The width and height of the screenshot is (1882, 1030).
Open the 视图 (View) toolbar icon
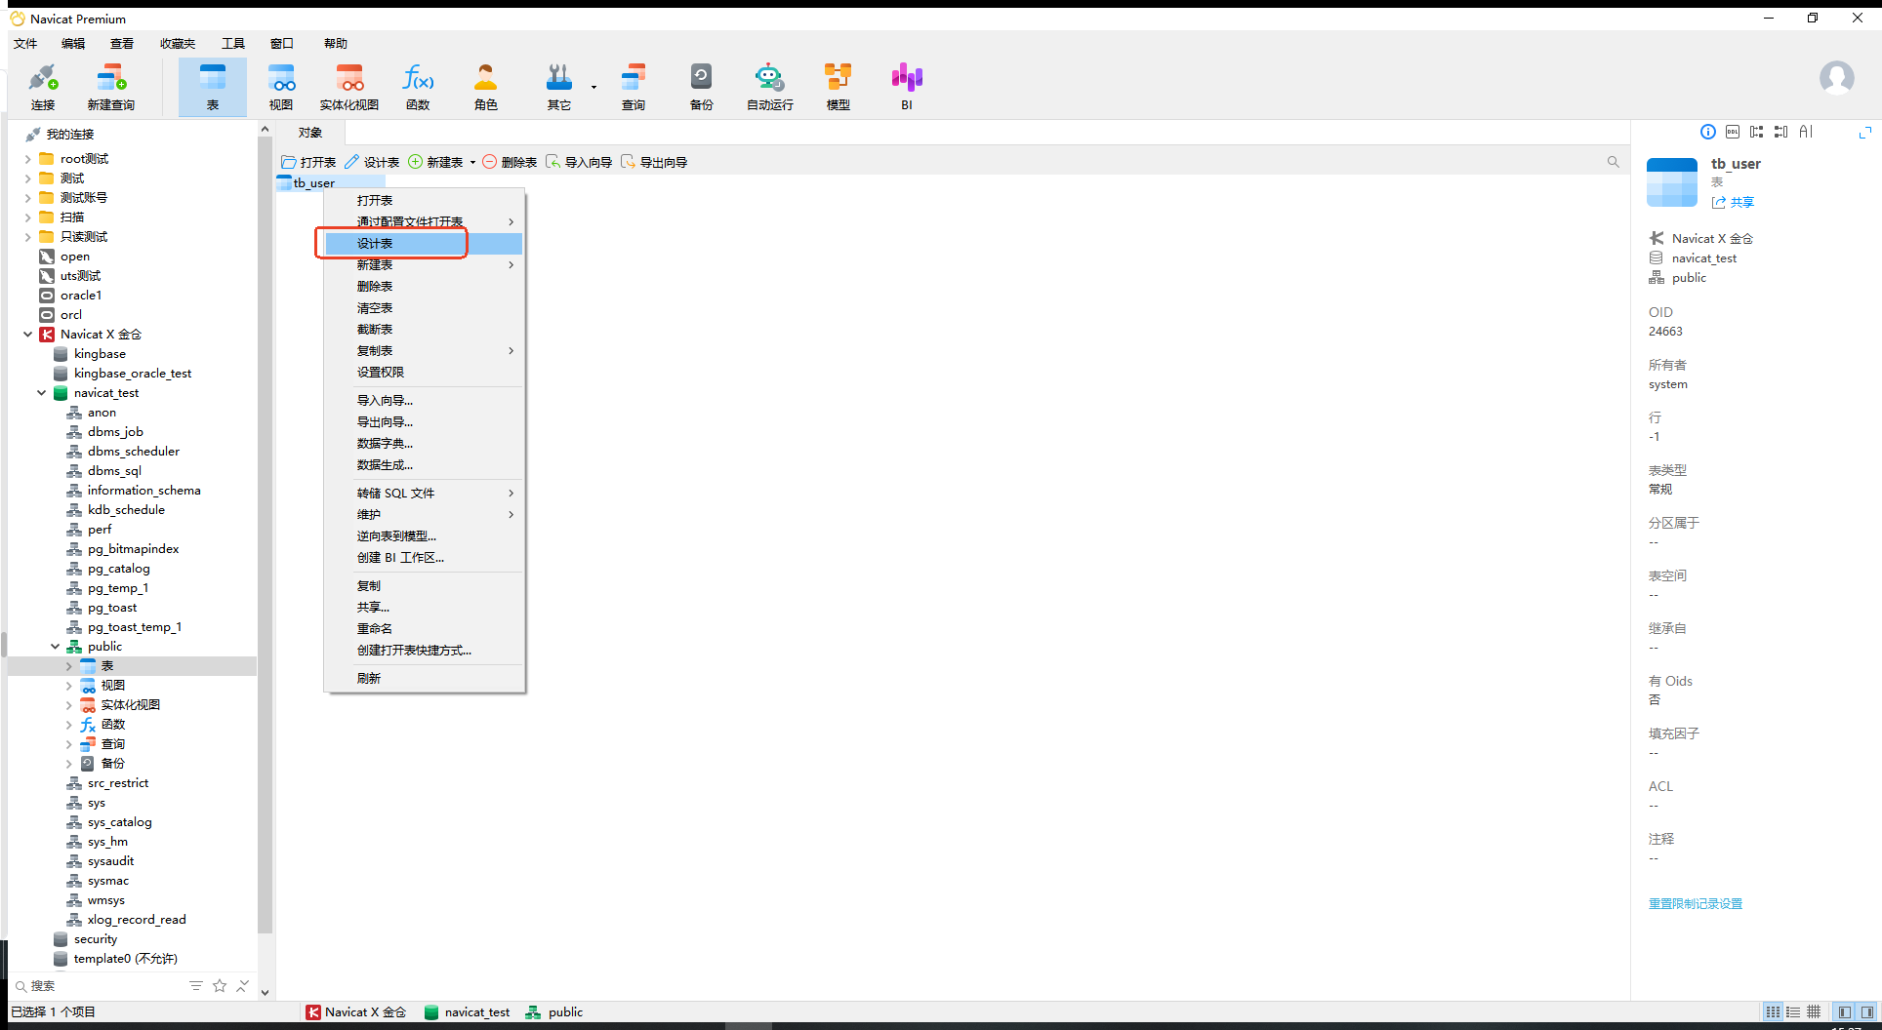click(281, 87)
